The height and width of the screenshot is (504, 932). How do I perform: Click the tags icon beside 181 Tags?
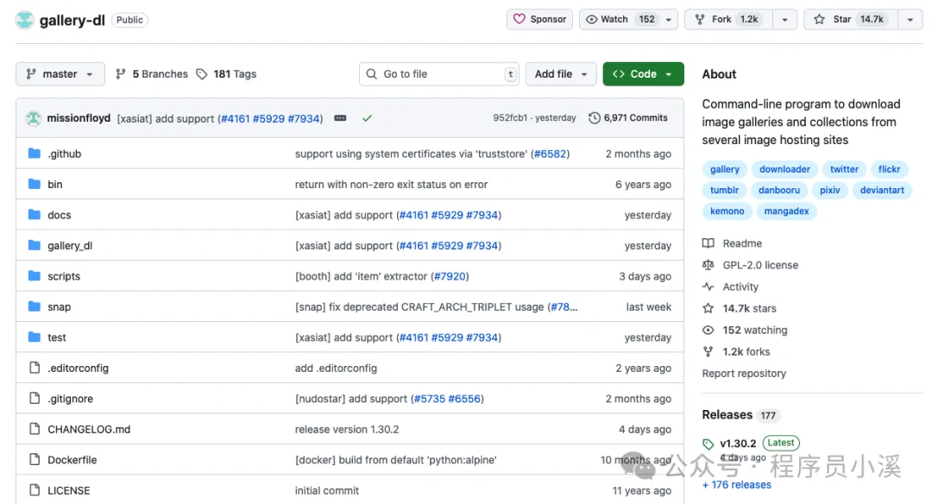pos(201,74)
